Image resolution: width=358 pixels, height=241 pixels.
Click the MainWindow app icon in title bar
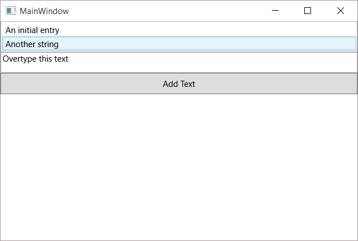[11, 11]
